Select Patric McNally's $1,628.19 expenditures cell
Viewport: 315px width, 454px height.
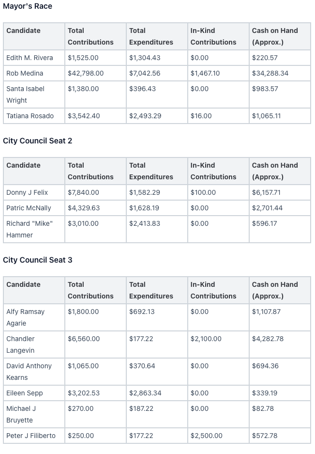(x=144, y=208)
